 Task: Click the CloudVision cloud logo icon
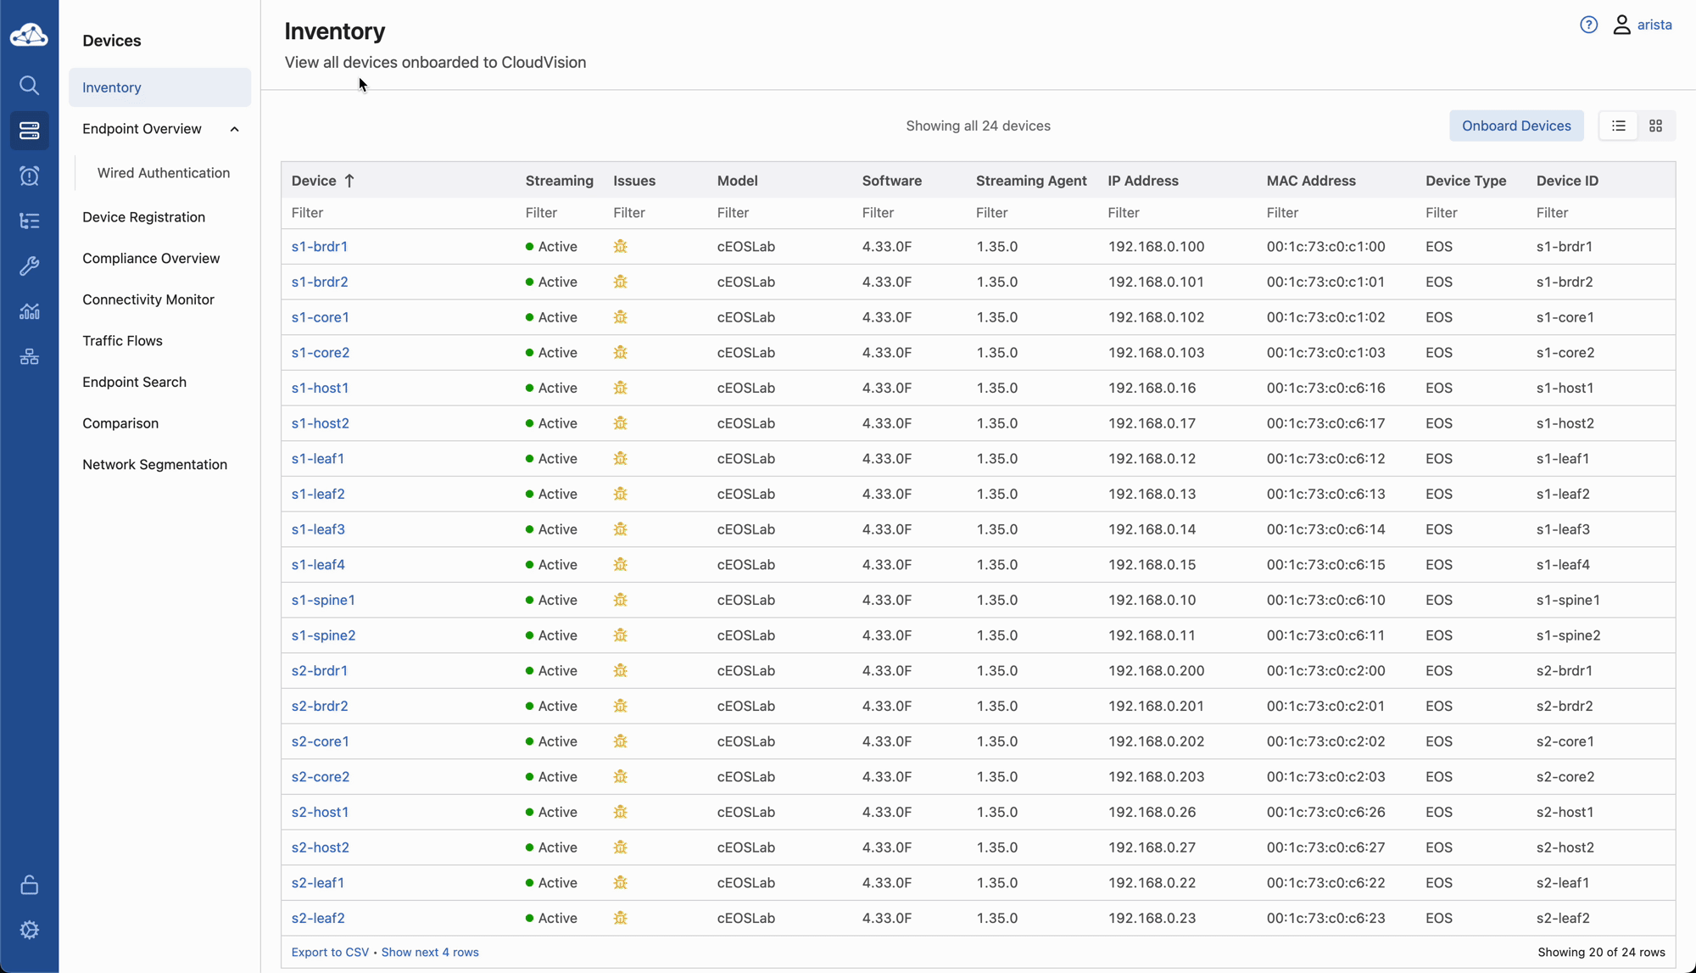click(x=29, y=35)
